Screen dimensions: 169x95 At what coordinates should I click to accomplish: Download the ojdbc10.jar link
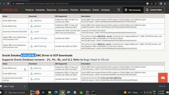pos(38,21)
